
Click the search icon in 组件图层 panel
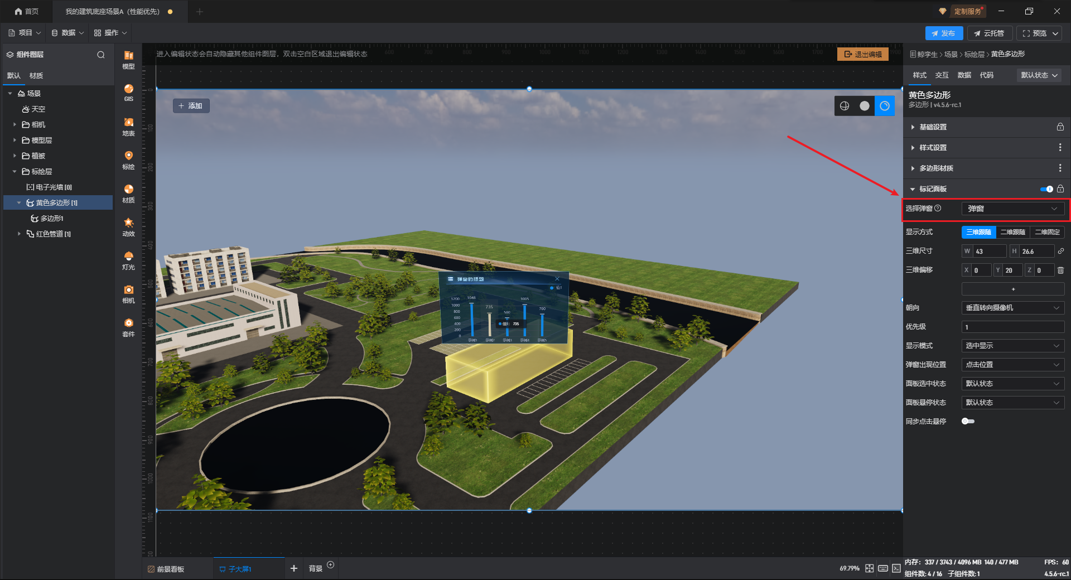(x=101, y=55)
